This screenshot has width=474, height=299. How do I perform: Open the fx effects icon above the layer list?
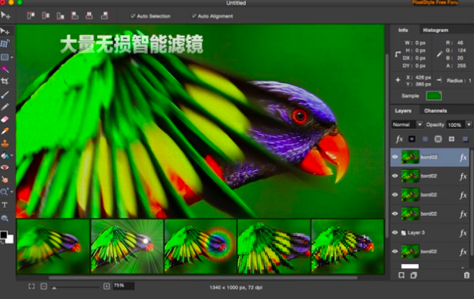(x=399, y=139)
